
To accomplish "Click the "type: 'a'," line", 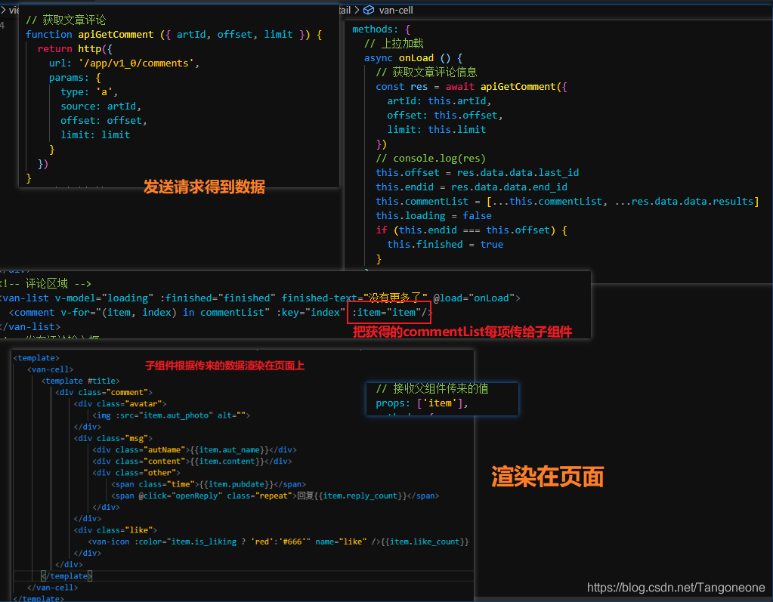I will (x=89, y=91).
